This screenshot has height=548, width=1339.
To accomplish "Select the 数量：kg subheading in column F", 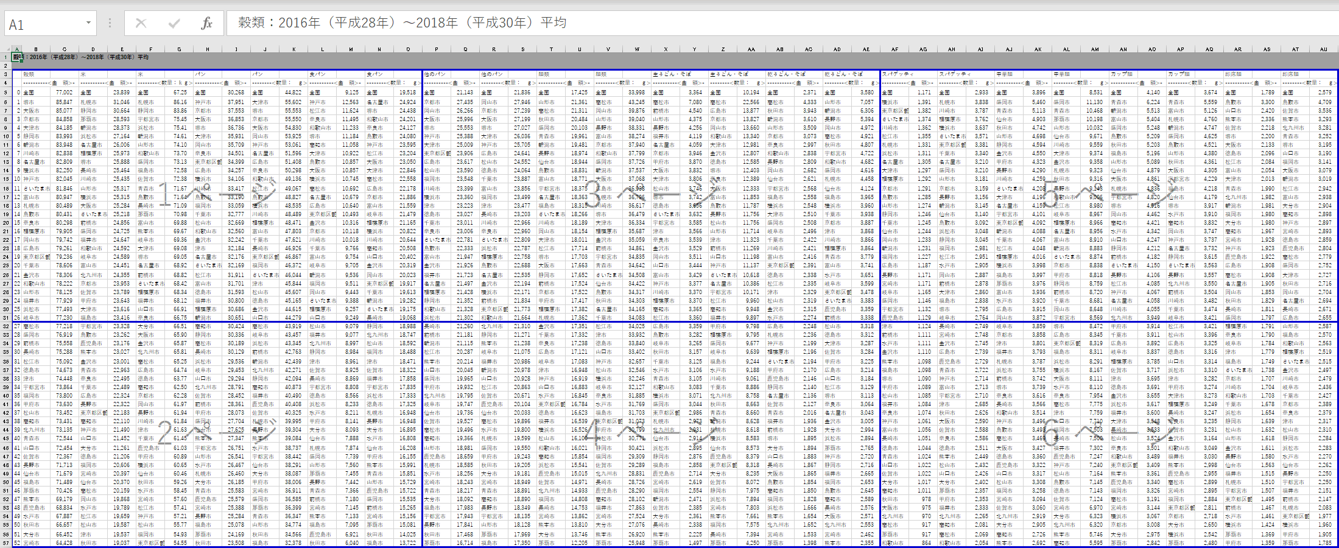I will click(164, 83).
